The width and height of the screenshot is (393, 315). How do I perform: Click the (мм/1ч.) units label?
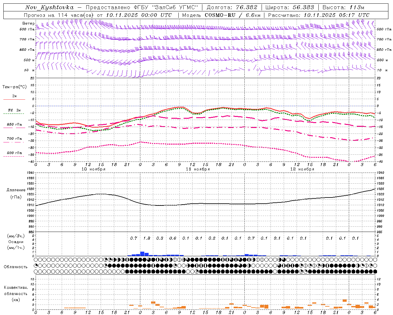click(x=16, y=248)
